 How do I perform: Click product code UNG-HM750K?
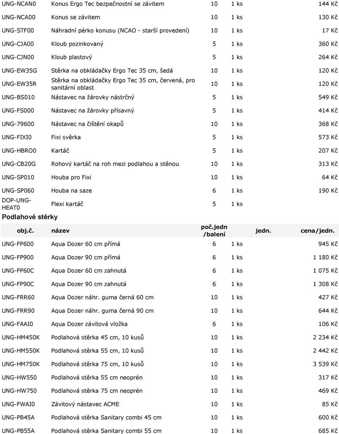tap(21, 364)
